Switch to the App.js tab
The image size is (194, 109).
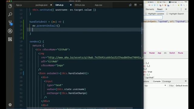point(19,5)
